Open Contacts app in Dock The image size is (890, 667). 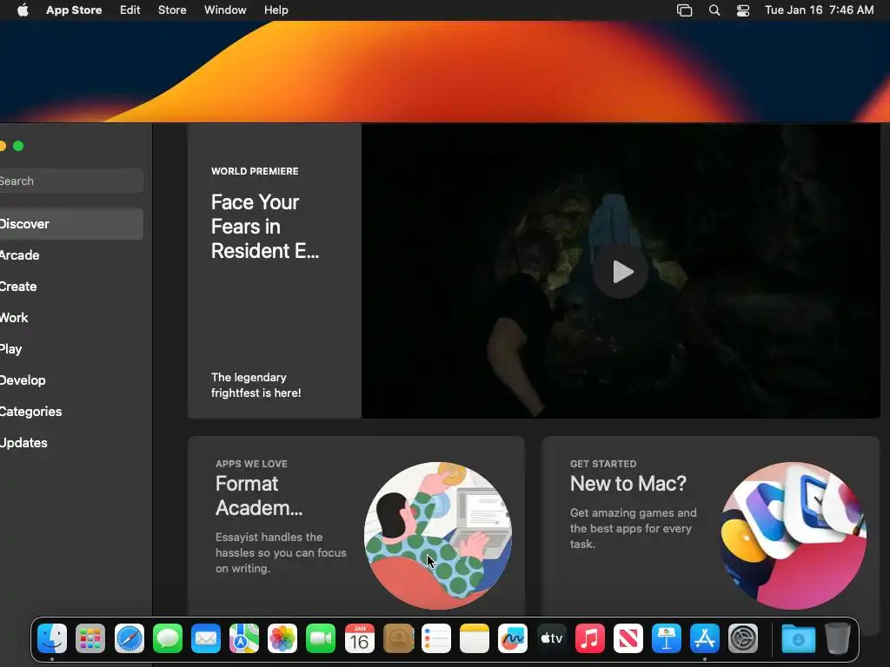[398, 638]
